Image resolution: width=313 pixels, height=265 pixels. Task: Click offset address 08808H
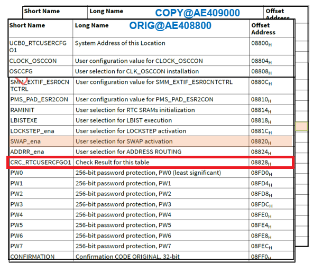point(261,72)
